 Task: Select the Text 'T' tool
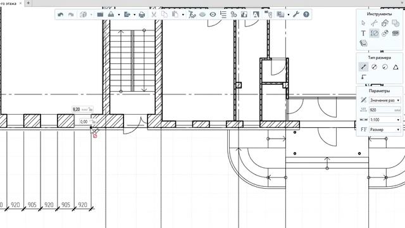pyautogui.click(x=363, y=34)
